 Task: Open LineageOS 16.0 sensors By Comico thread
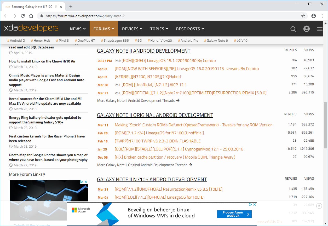pos(187,69)
